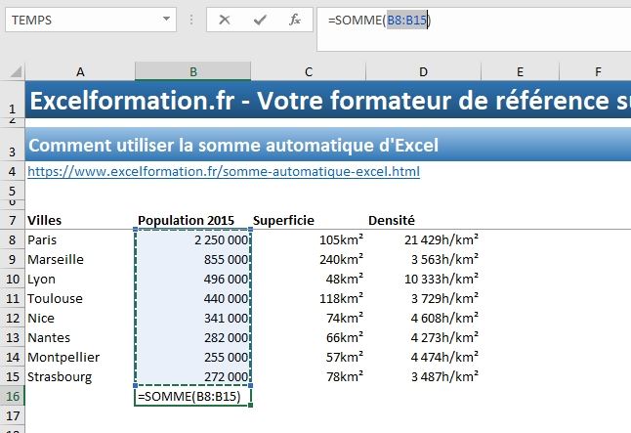Image resolution: width=631 pixels, height=433 pixels.
Task: Open the excelformation.fr somme-automatique hyperlink
Action: pos(224,172)
